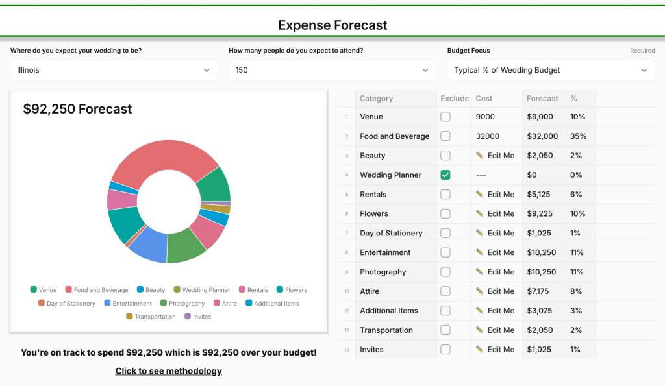Screen dimensions: 665x386
Task: Click the Category column header
Action: (376, 99)
